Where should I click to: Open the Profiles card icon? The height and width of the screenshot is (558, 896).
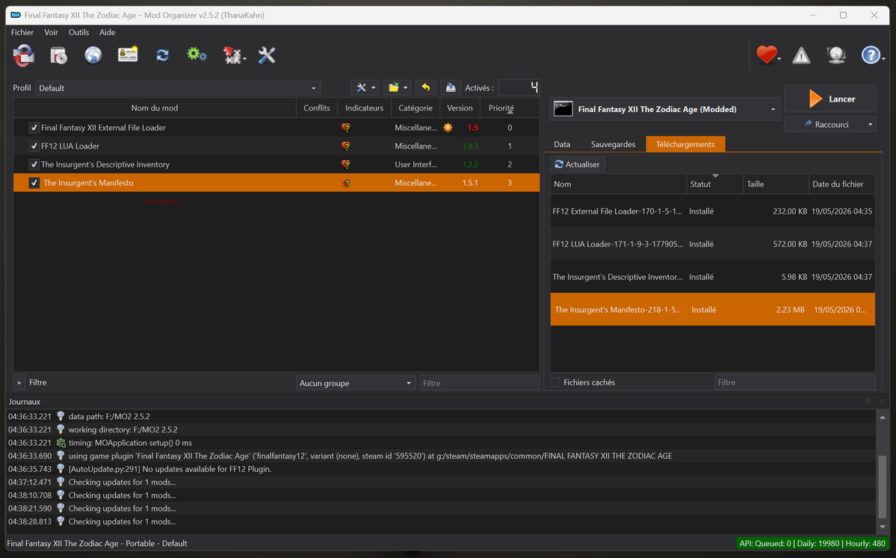coord(128,55)
